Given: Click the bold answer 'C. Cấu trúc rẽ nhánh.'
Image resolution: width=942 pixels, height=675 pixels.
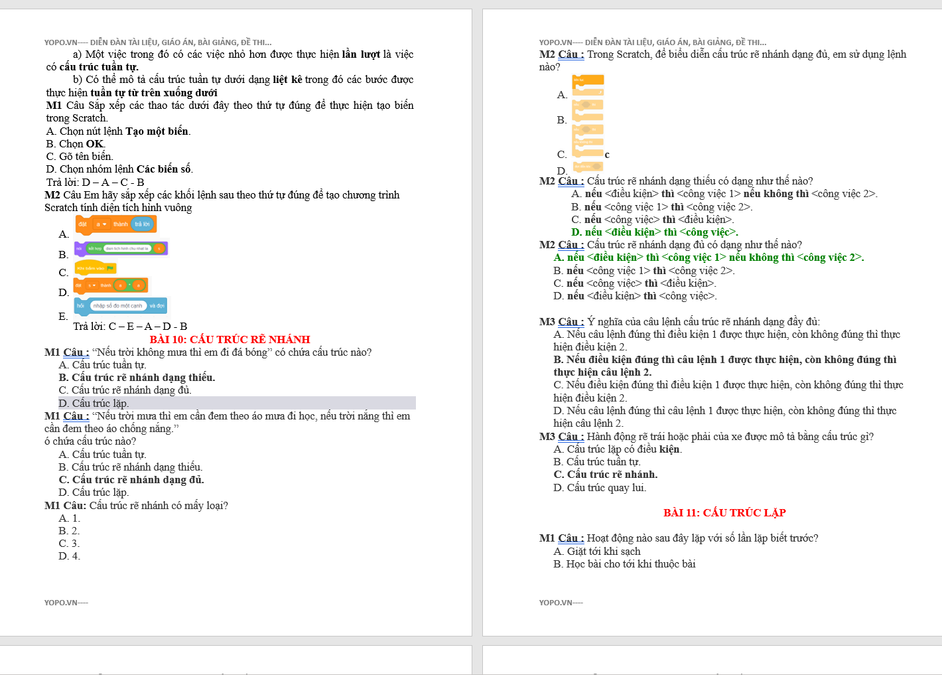Looking at the screenshot, I should 605,474.
